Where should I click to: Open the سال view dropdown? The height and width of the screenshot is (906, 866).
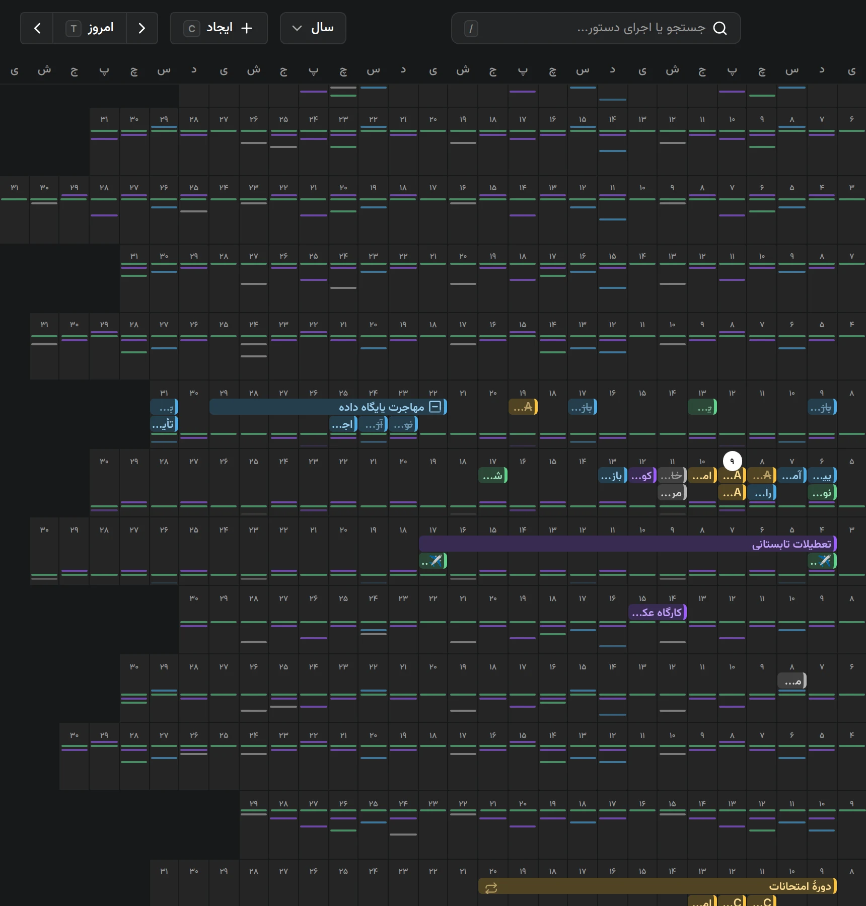[x=313, y=28]
